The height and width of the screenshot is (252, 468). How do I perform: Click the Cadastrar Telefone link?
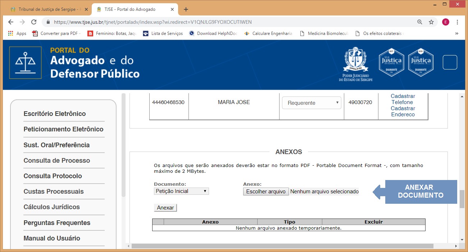403,99
